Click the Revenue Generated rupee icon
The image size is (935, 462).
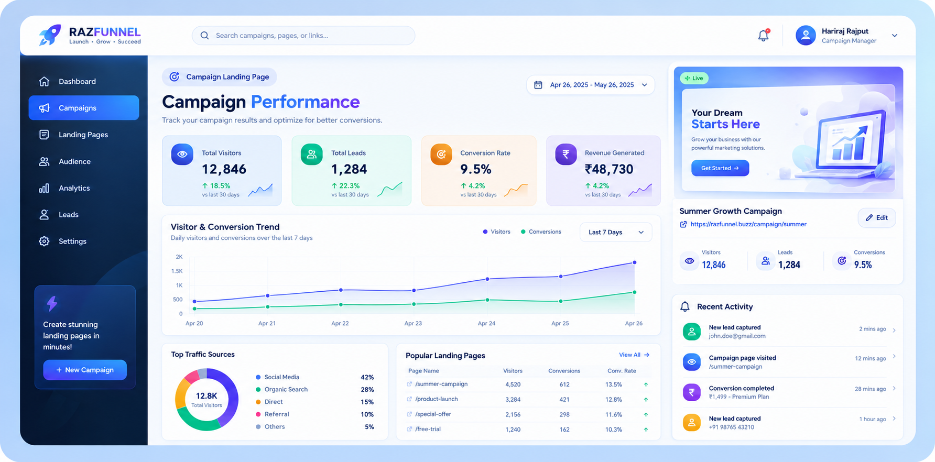566,154
